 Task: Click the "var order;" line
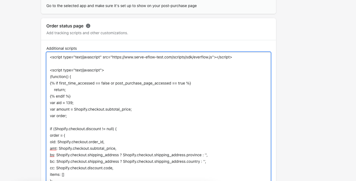58,116
